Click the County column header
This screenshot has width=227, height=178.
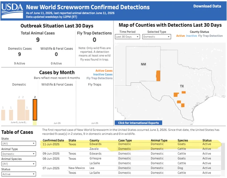(x=94, y=141)
